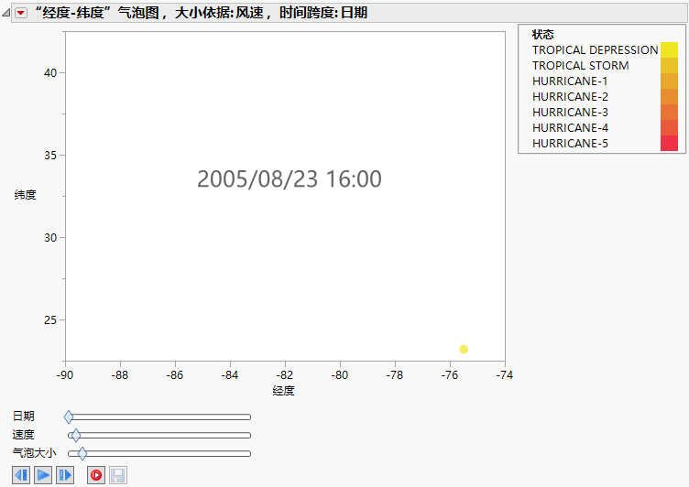Select the TROPICAL DEPRESSION color swatch

click(669, 50)
